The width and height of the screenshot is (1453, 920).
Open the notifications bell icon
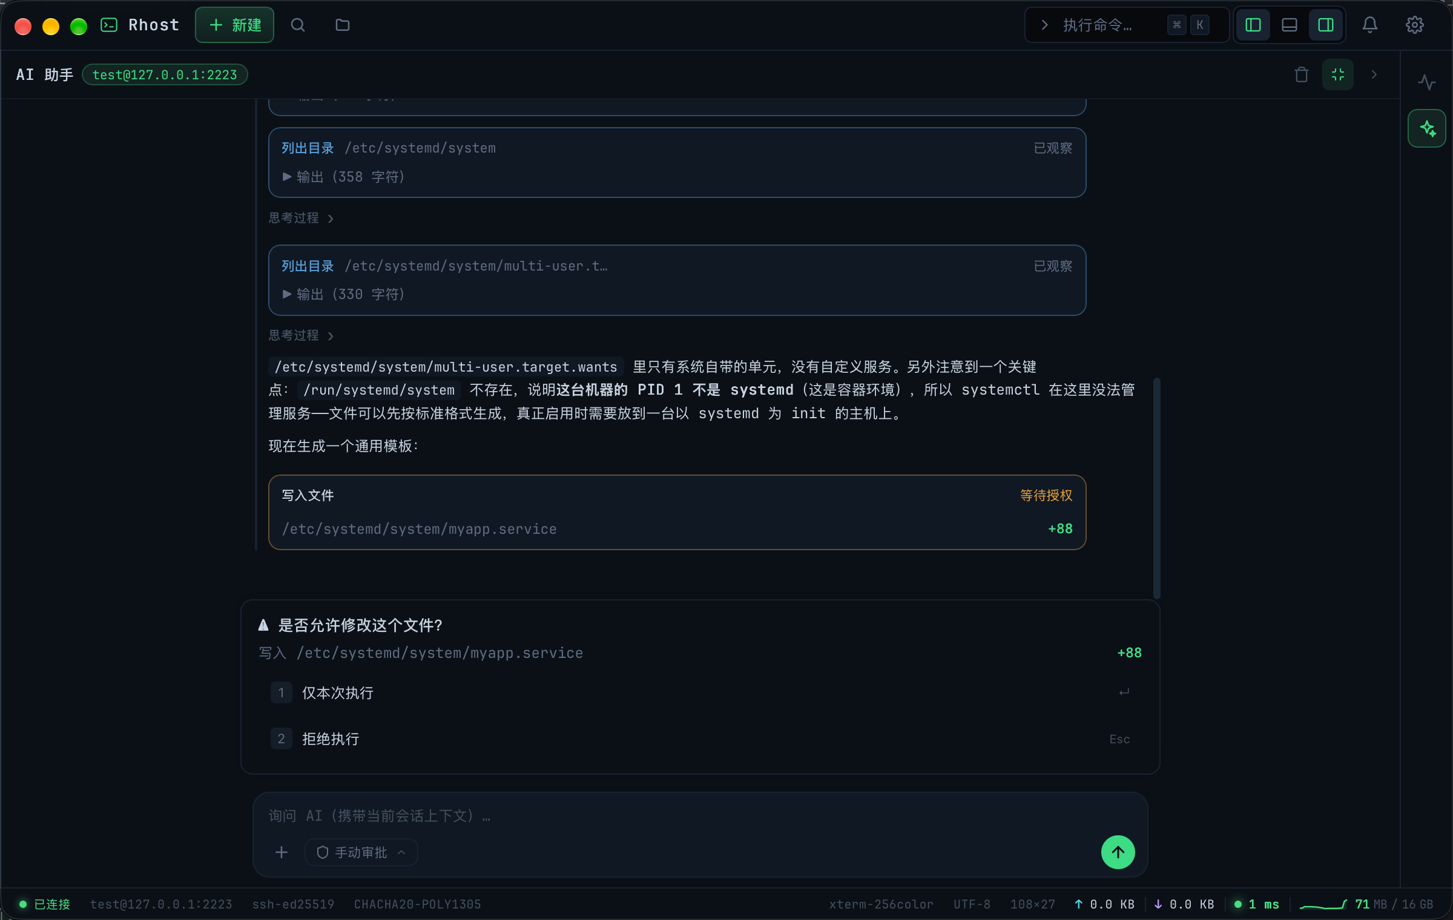(1370, 25)
